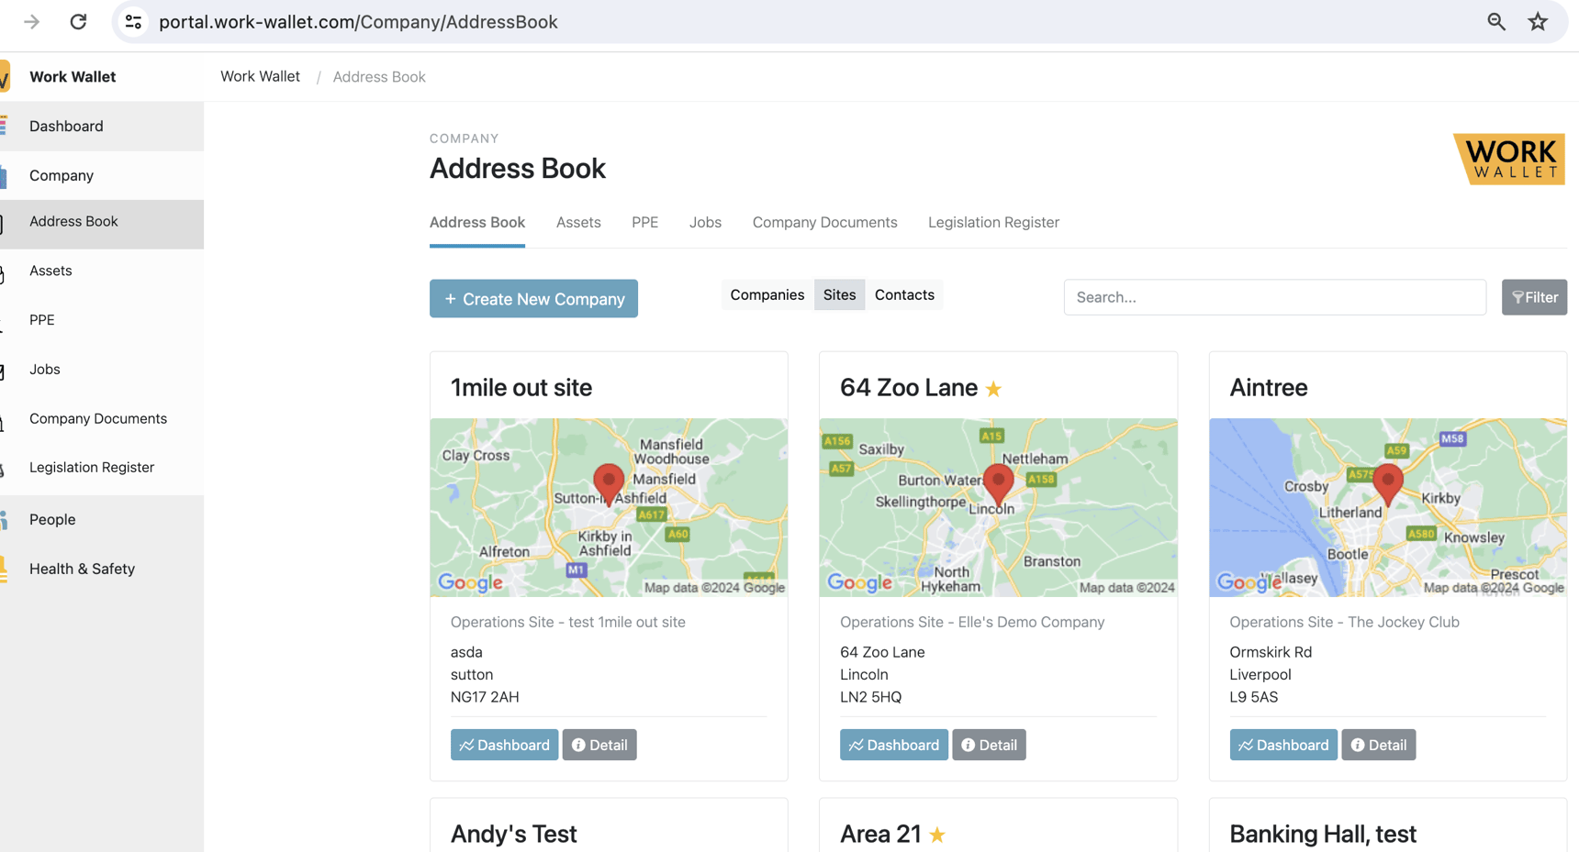Image resolution: width=1579 pixels, height=852 pixels.
Task: Open the Filter options
Action: (x=1534, y=296)
